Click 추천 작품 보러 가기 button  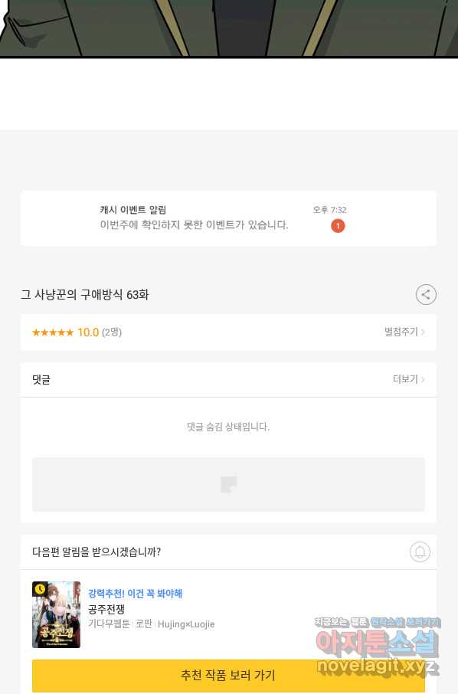pyautogui.click(x=228, y=675)
